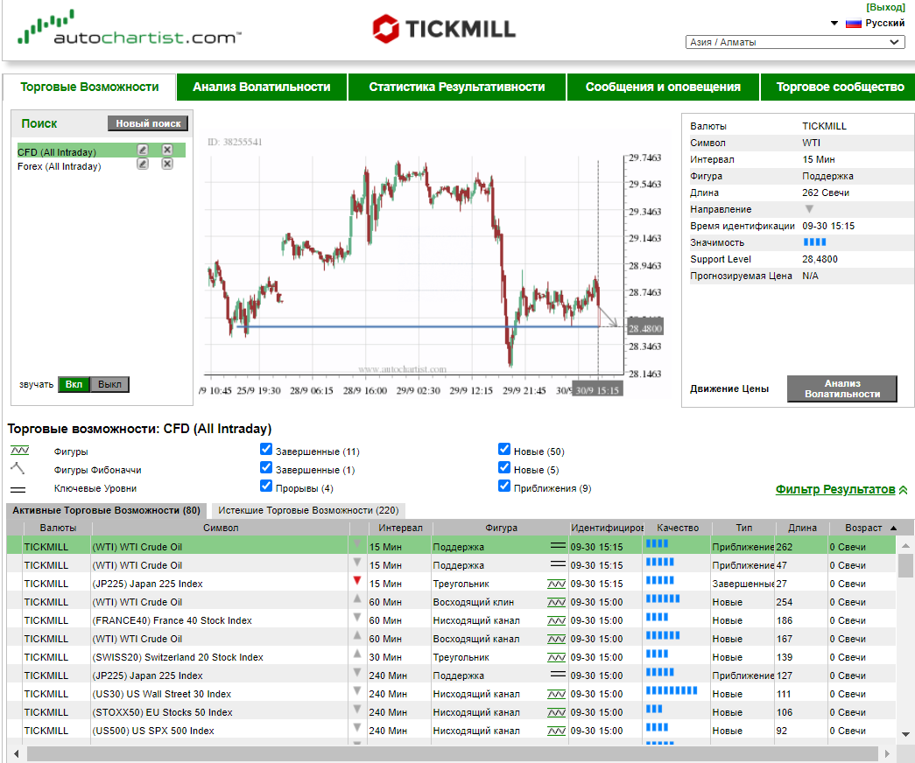Click the Russian flag icon
This screenshot has height=763, width=915.
pyautogui.click(x=853, y=24)
